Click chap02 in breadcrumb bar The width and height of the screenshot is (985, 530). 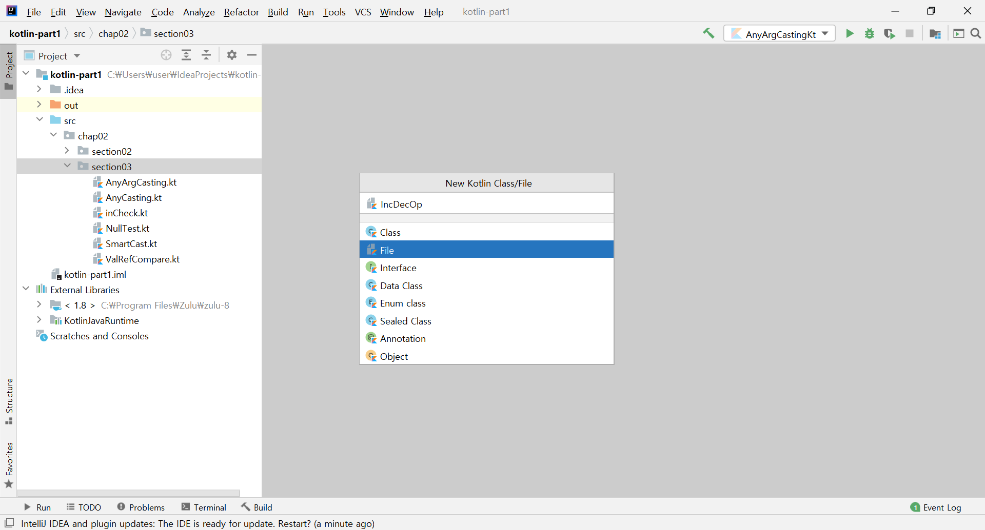coord(113,33)
